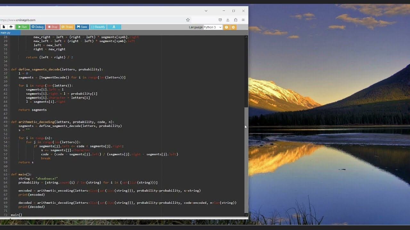This screenshot has height=230, width=410.
Task: Click the scroll-down arrow of the editor scrollbar
Action: pyautogui.click(x=246, y=215)
